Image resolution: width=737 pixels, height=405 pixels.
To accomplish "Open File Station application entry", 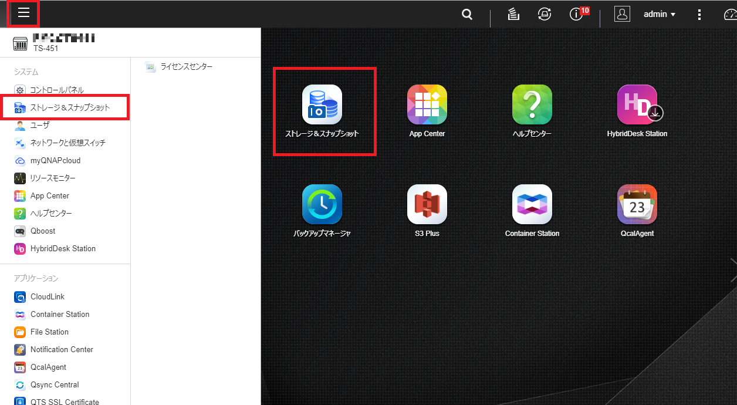I will (x=42, y=332).
